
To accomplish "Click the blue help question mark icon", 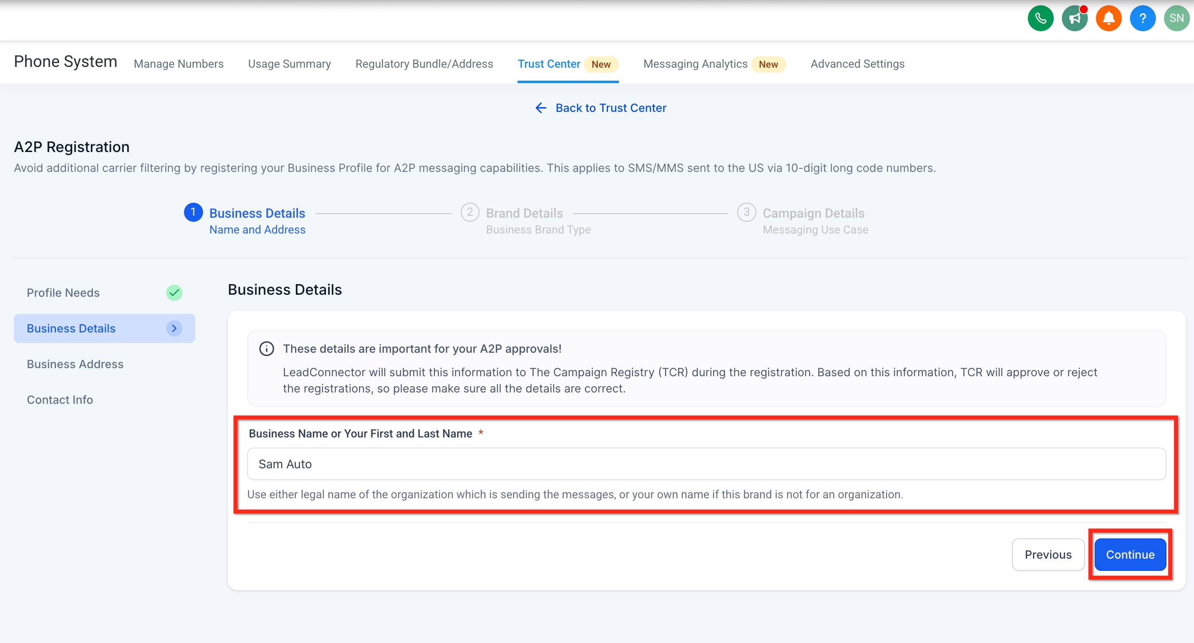I will click(x=1142, y=19).
